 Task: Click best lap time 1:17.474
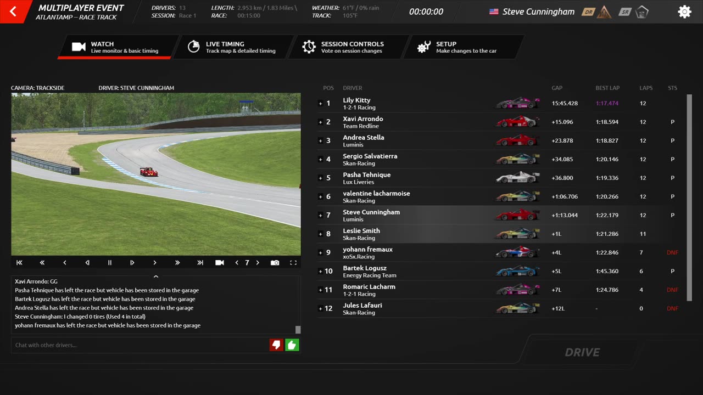pos(607,103)
